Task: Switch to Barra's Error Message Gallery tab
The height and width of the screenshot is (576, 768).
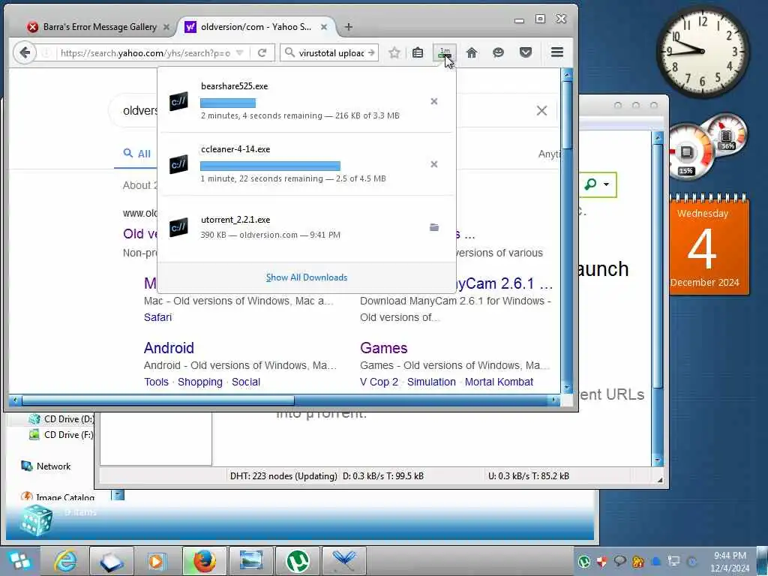Action: (x=100, y=27)
